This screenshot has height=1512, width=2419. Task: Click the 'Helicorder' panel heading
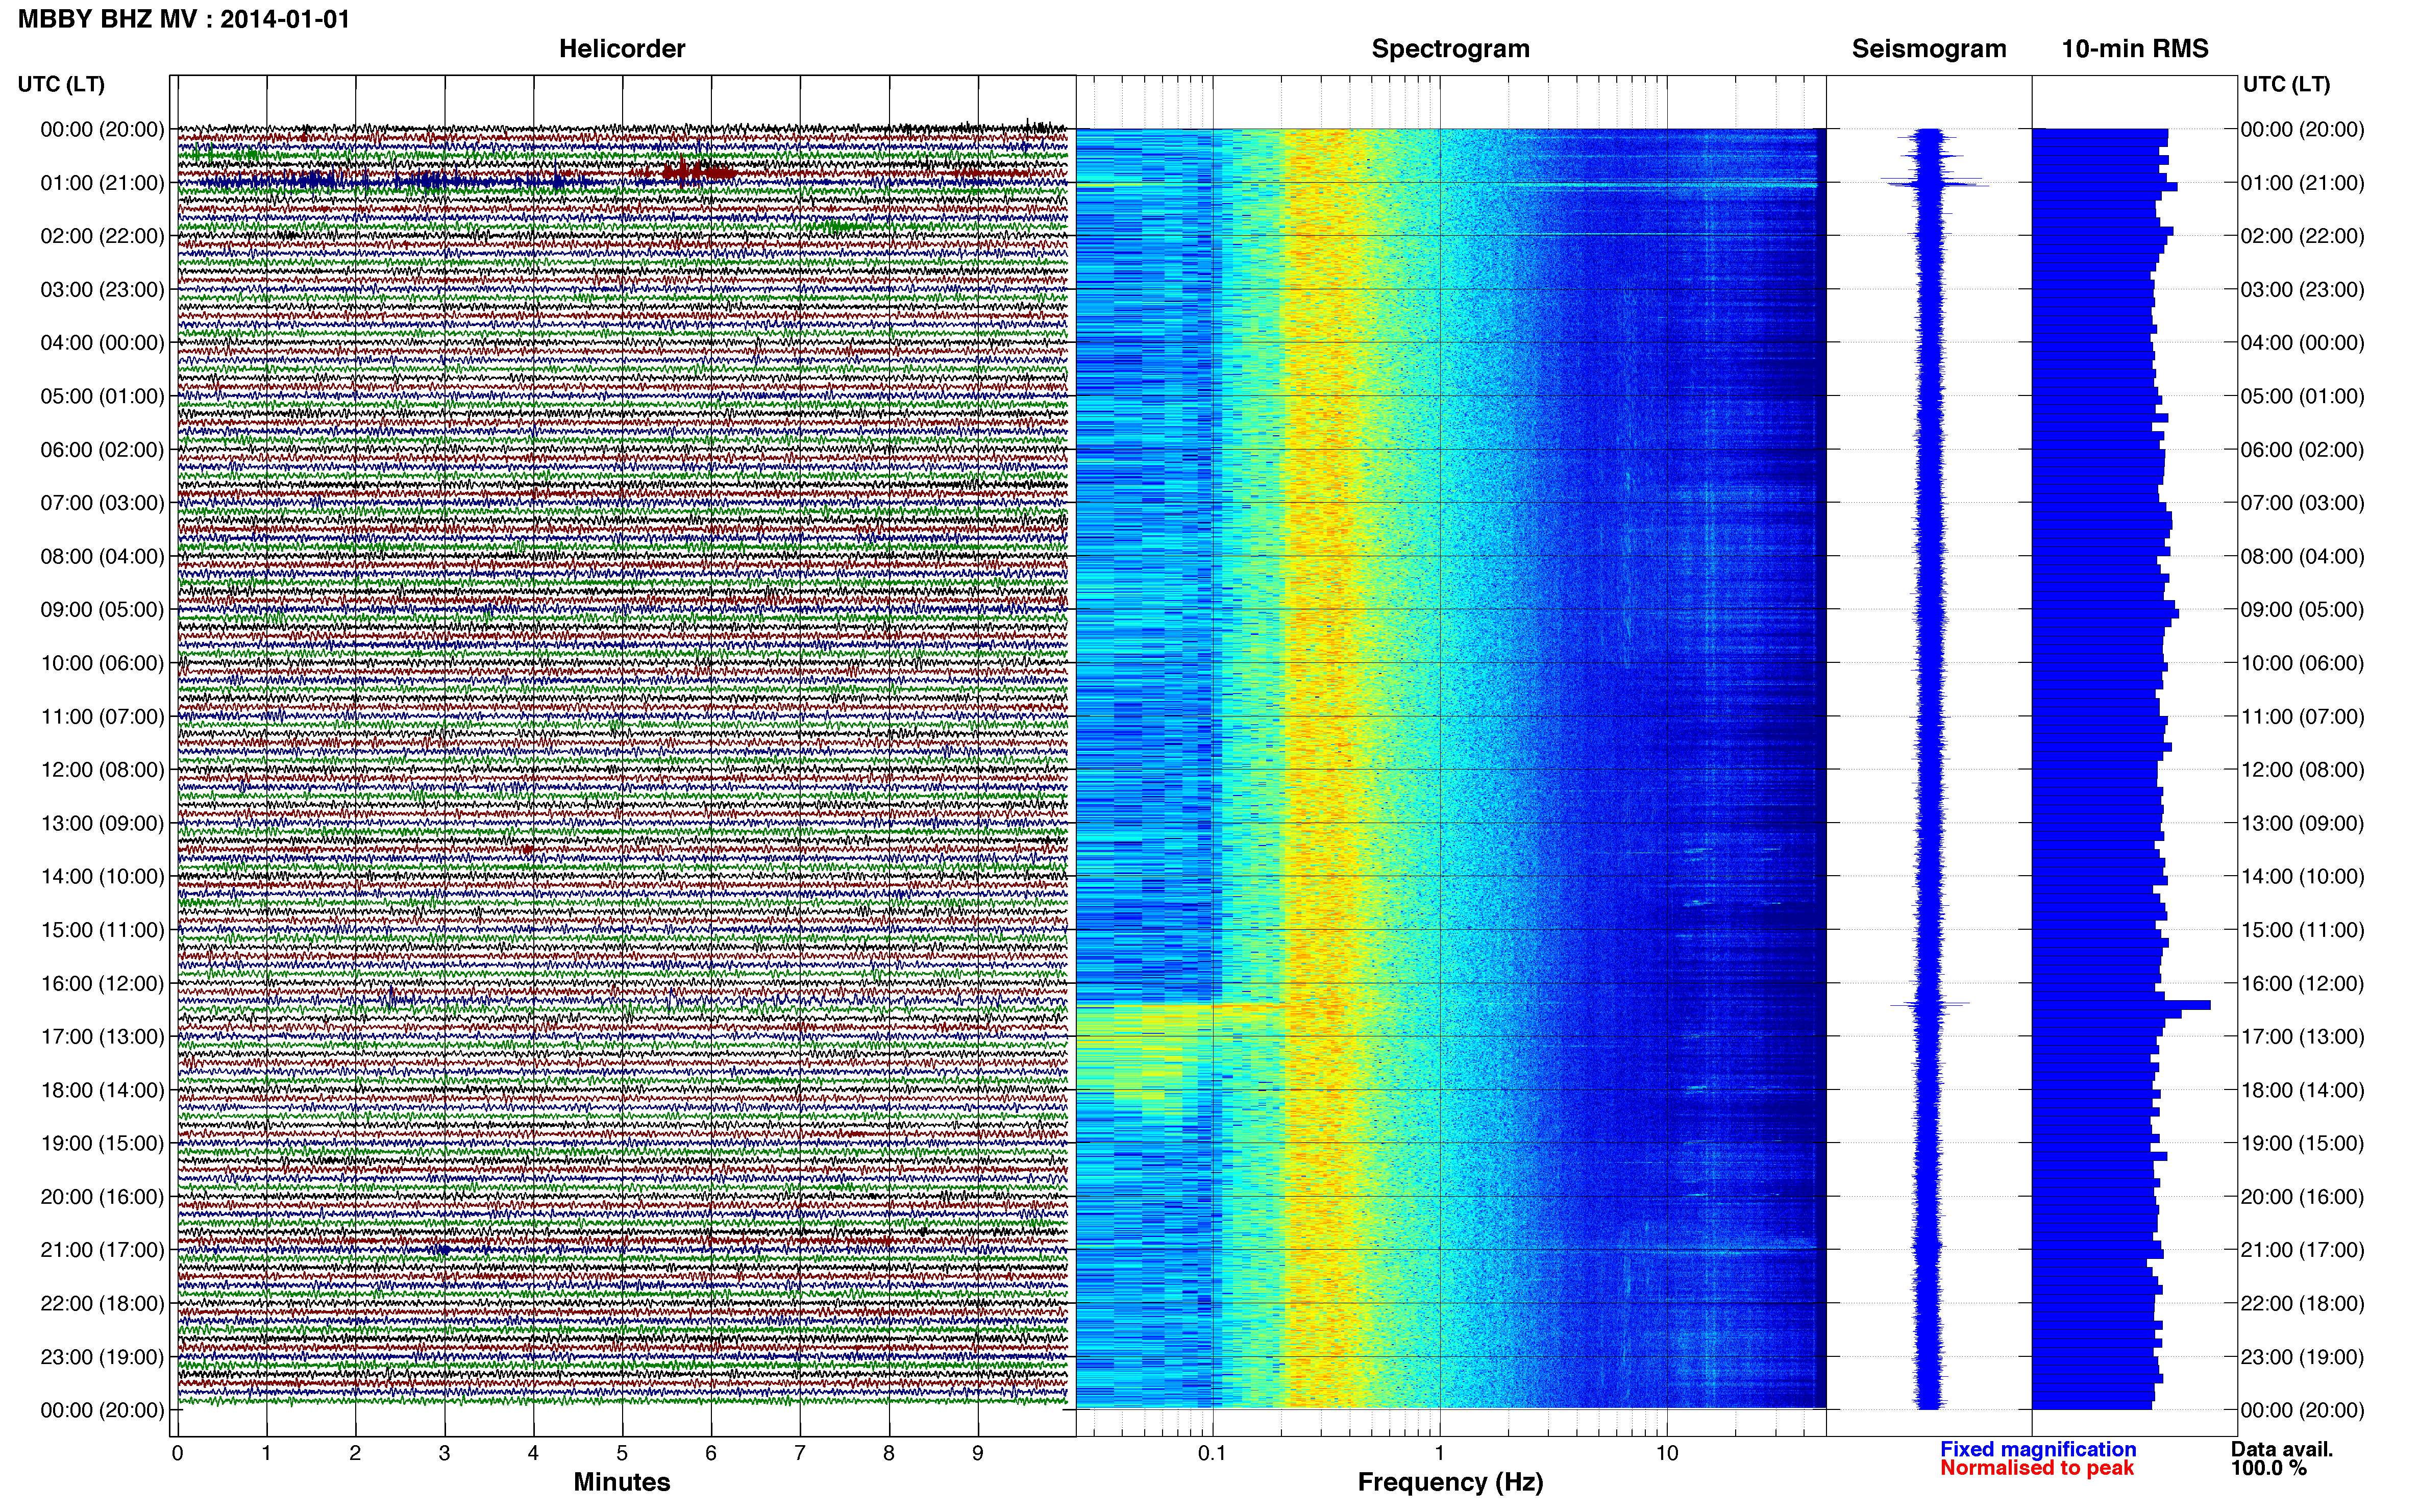pyautogui.click(x=622, y=49)
